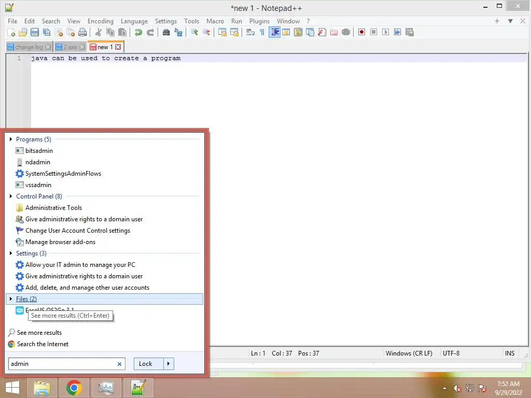Redo the last undone edit
The image size is (531, 398).
tap(150, 32)
